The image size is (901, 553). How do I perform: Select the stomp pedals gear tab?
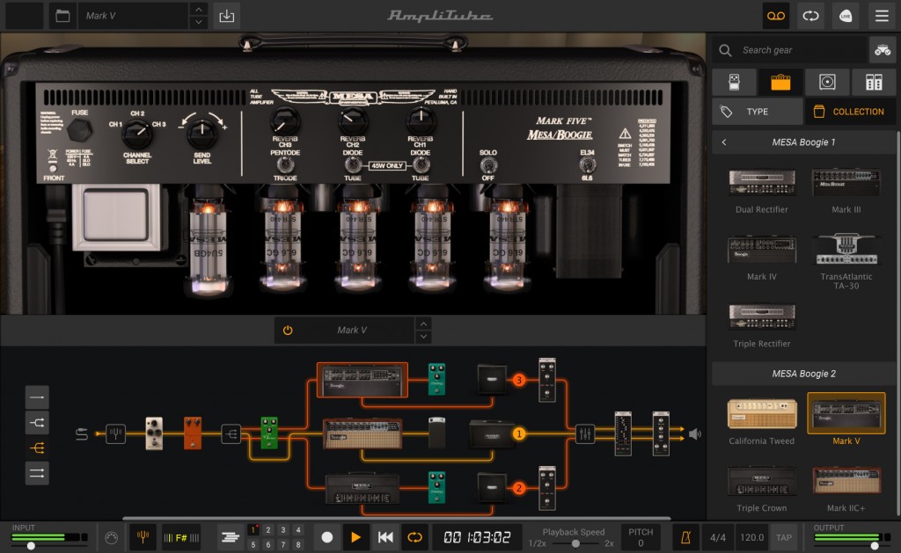click(x=734, y=82)
